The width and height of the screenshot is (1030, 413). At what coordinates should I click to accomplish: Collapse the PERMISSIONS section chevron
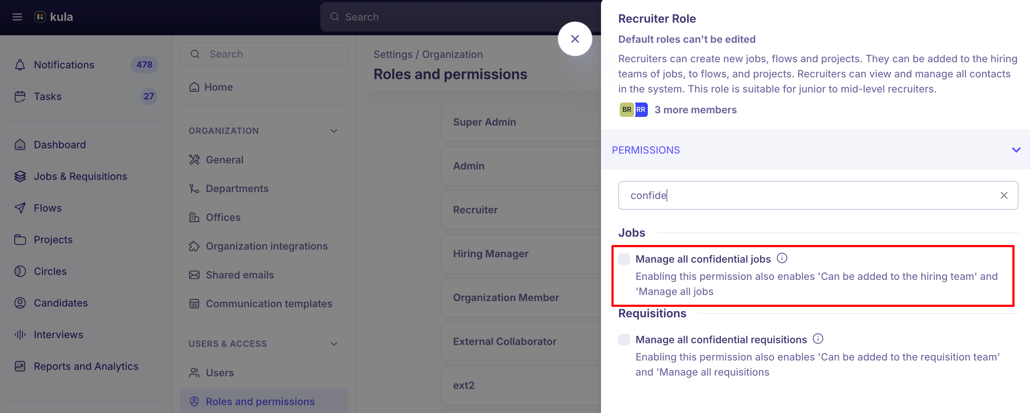click(x=1016, y=150)
